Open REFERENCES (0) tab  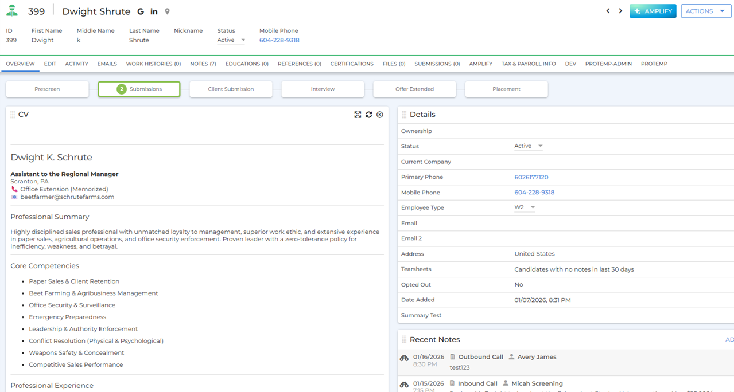pos(300,64)
